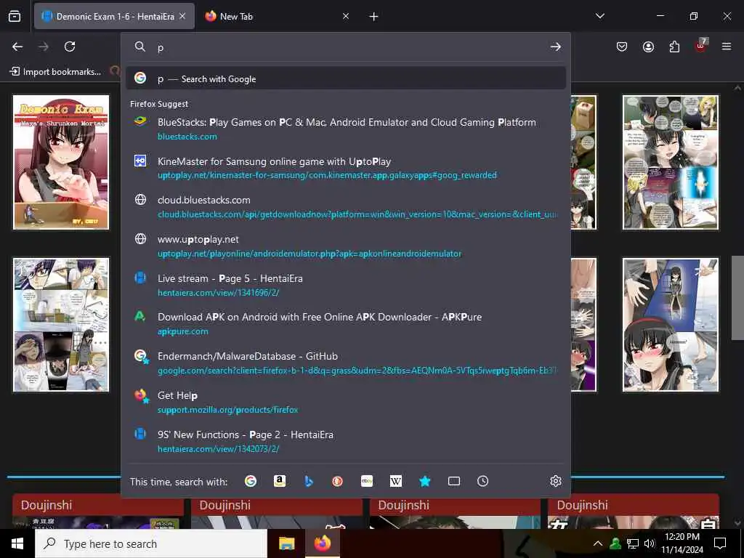744x558 pixels.
Task: Open the Firefox View icon
Action: tap(15, 16)
